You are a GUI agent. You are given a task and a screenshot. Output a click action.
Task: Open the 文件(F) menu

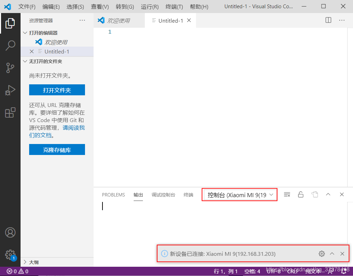pyautogui.click(x=27, y=7)
